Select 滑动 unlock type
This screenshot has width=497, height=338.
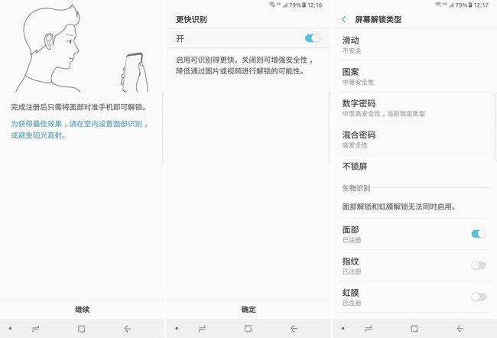click(x=413, y=44)
